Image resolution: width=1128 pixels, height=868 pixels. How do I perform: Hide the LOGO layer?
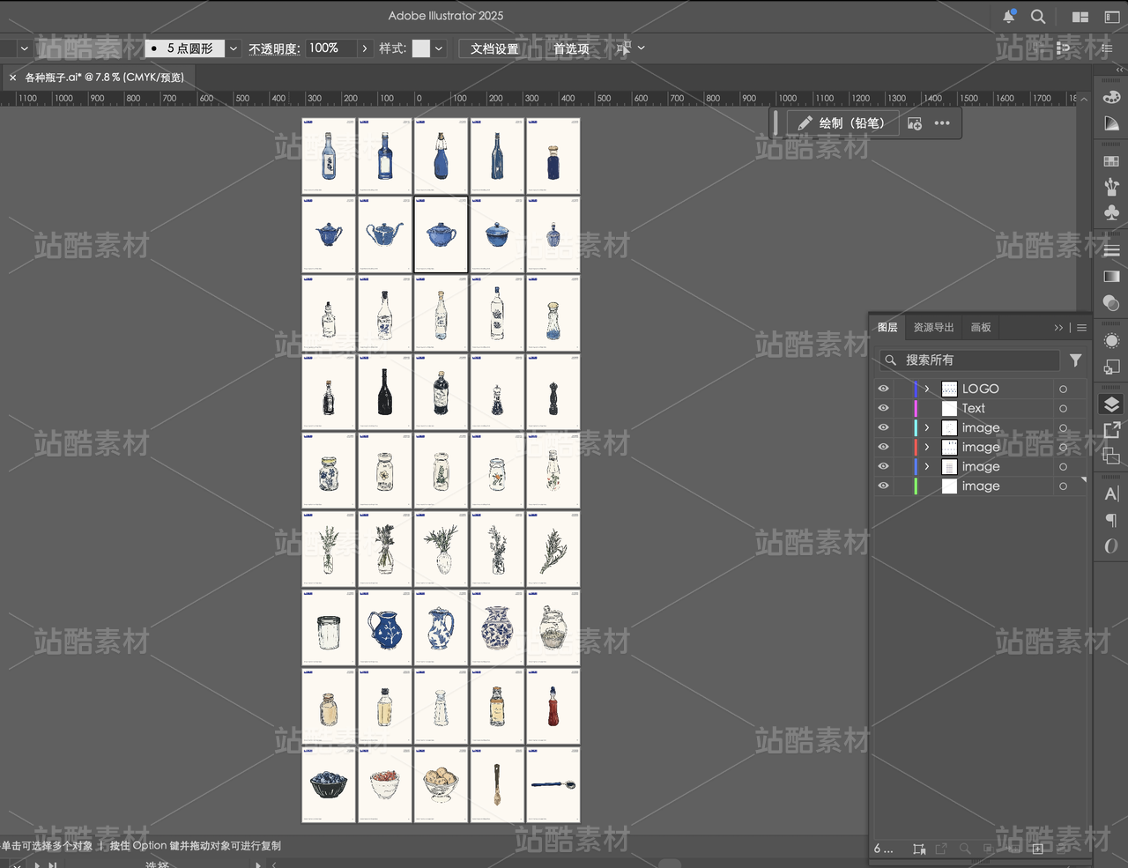coord(883,389)
